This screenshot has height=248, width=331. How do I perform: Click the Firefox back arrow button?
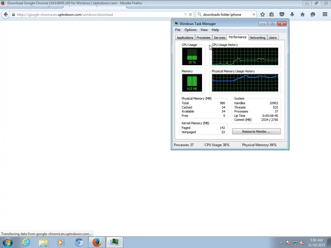click(x=6, y=15)
